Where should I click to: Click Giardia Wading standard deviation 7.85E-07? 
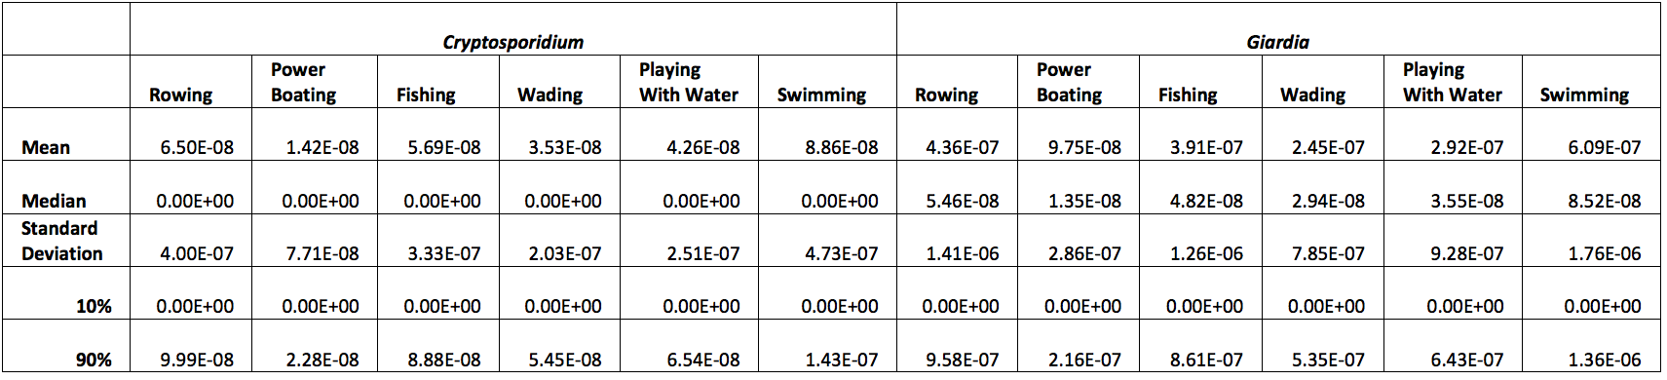[x=1328, y=253]
